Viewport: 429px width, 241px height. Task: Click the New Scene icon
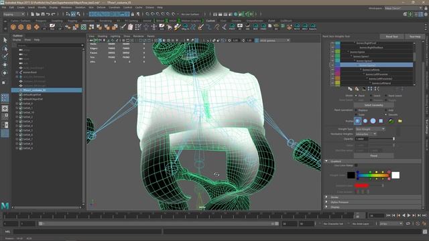pos(33,14)
